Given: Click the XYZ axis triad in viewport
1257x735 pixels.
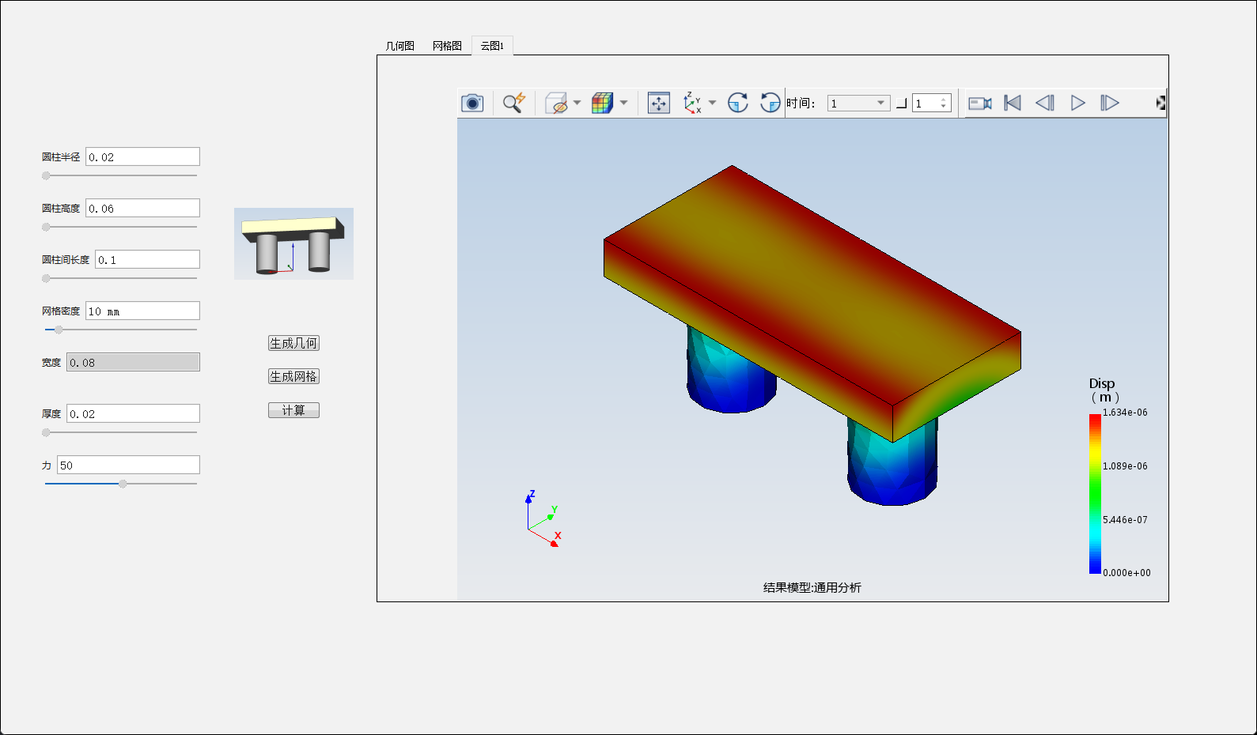Looking at the screenshot, I should click(543, 518).
